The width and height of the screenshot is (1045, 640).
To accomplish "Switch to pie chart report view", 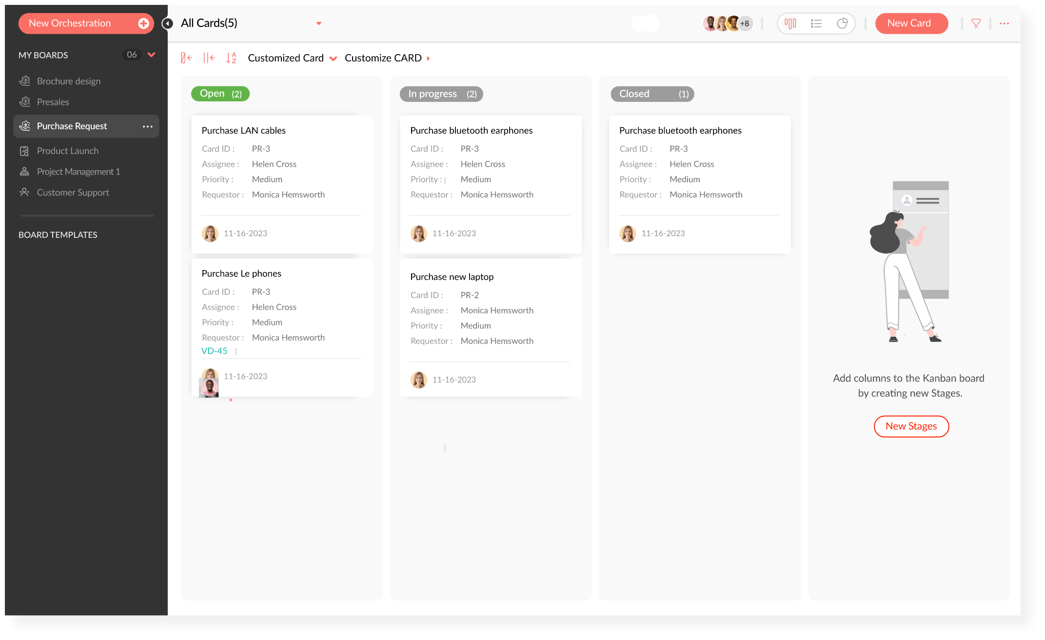I will point(842,23).
